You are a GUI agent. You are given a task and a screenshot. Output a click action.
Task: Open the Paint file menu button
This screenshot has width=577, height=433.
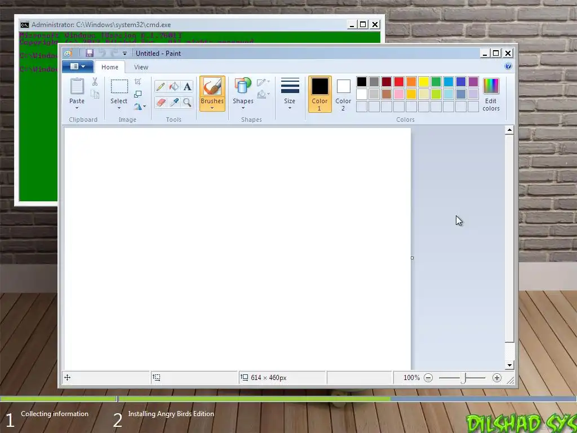click(78, 67)
